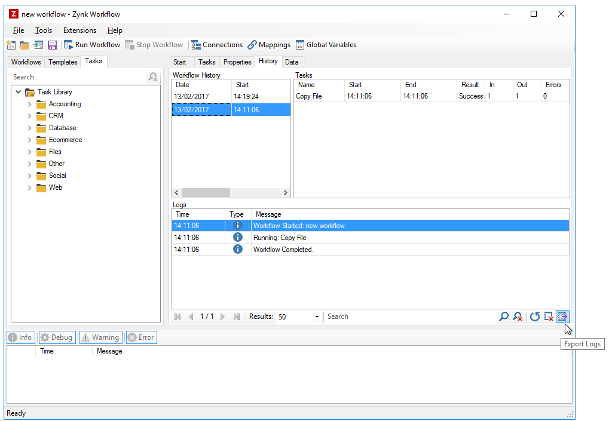The image size is (609, 421).
Task: Click Stop Workflow in toolbar
Action: tap(154, 45)
